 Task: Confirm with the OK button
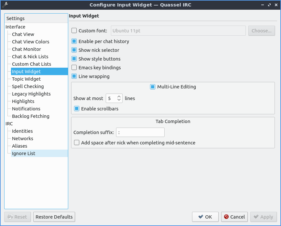coord(205,217)
